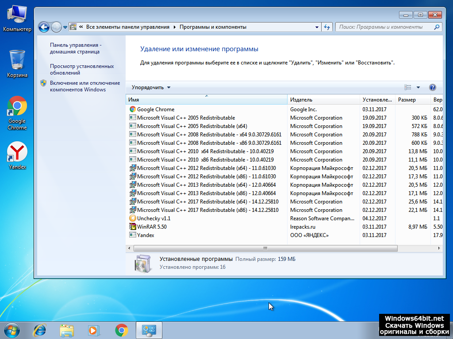Open the view options dropdown arrow
The height and width of the screenshot is (339, 453).
click(418, 87)
